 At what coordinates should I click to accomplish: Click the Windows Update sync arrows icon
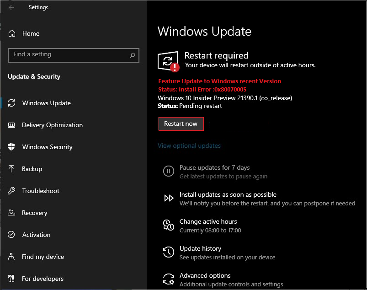[x=11, y=103]
